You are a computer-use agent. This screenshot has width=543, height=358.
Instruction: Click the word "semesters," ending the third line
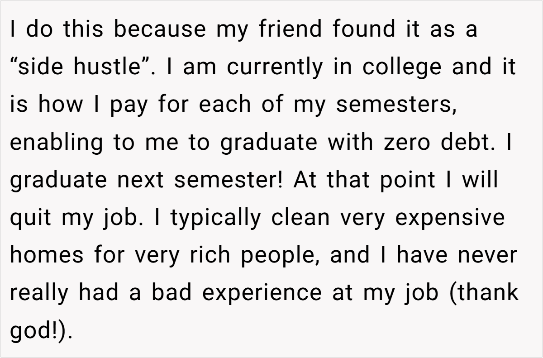[x=396, y=105]
